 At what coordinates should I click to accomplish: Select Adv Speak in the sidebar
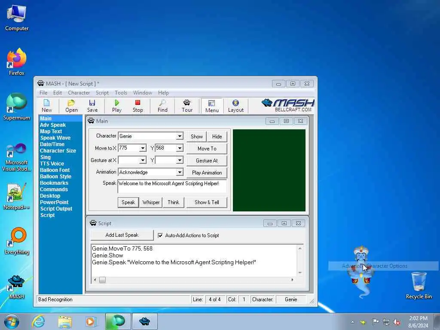tap(53, 125)
